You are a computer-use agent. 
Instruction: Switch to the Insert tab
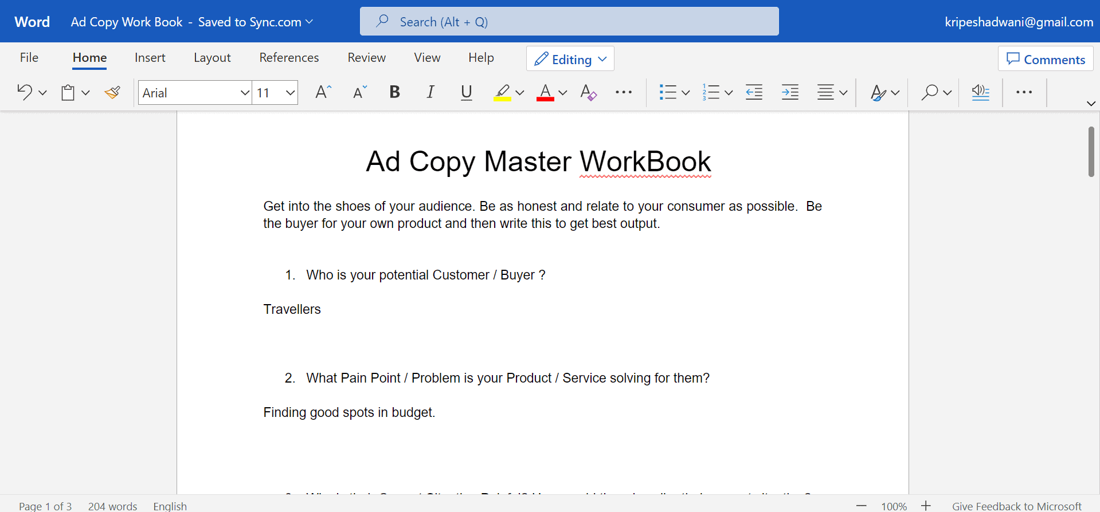pos(150,58)
